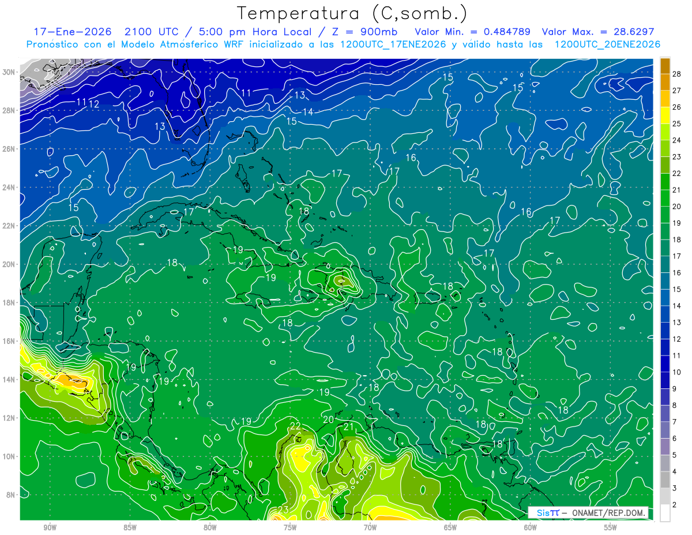Click the "28N" latitude axis label
Viewport: 692px width, 535px height.
pos(10,110)
